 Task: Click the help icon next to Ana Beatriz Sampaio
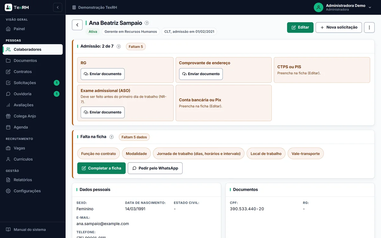[x=147, y=23]
